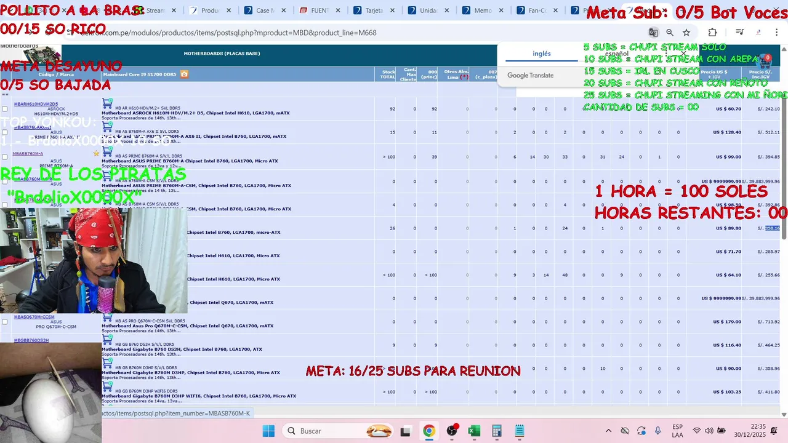Switch to the Stream browser tab
Image resolution: width=788 pixels, height=443 pixels.
coord(155,10)
